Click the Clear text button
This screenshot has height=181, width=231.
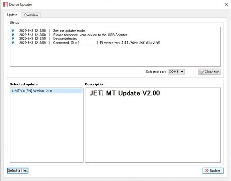209,72
